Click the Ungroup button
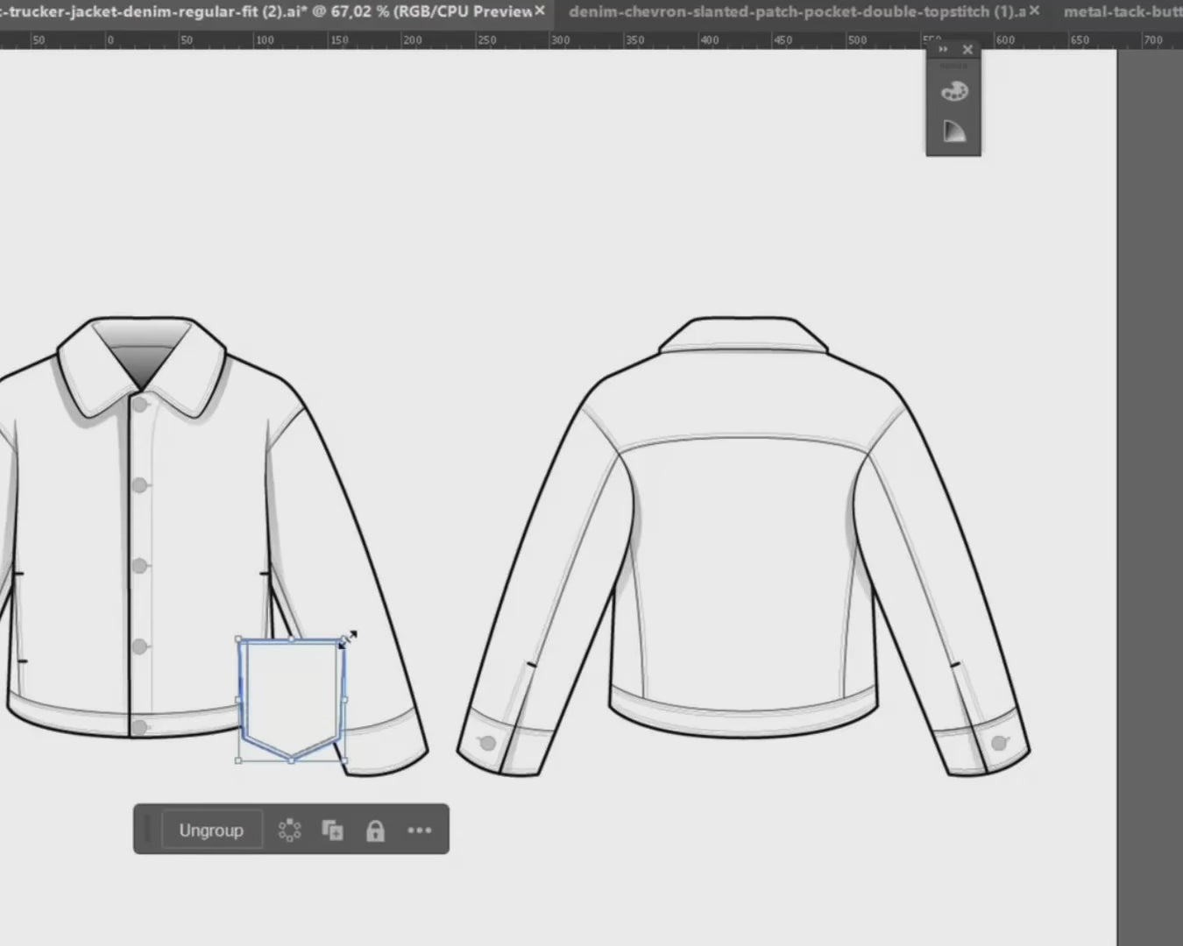This screenshot has width=1183, height=946. pos(210,830)
